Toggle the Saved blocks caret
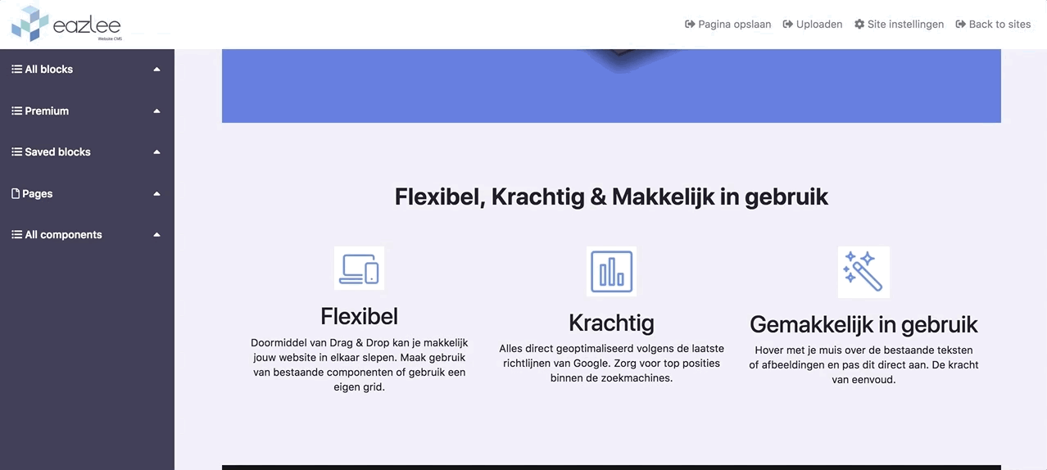Screen dimensions: 1047x470 [x=156, y=152]
